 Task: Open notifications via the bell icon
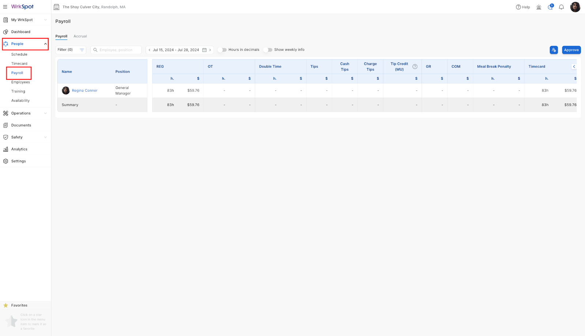pos(562,7)
